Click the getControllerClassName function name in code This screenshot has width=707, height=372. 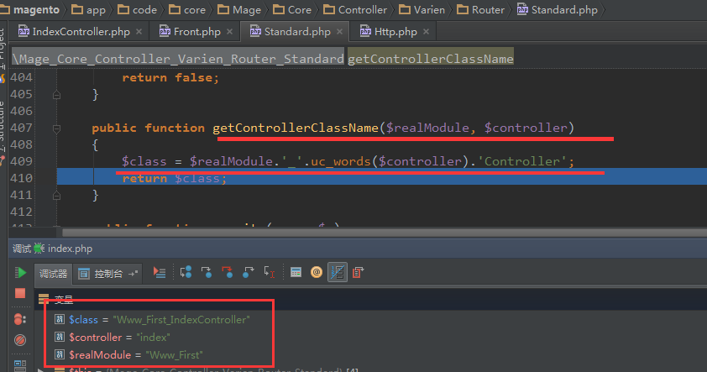[296, 128]
